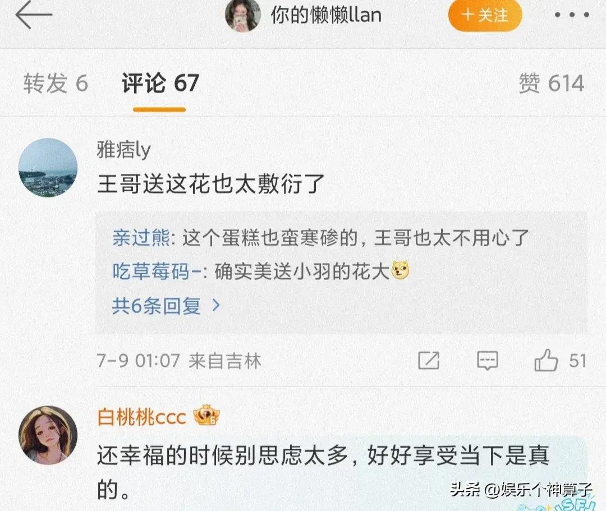Like 雅痞ly's comment with thumbs-up icon
This screenshot has height=511, width=606.
pyautogui.click(x=546, y=360)
